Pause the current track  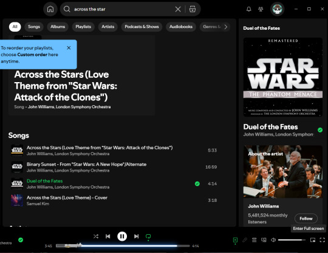[122, 237]
